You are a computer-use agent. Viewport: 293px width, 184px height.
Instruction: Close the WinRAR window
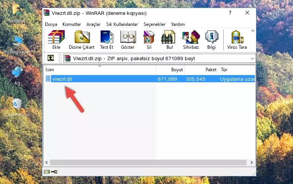click(247, 13)
